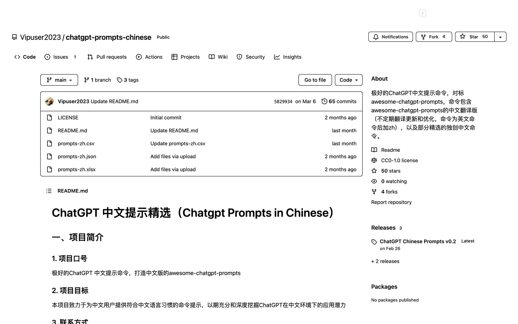Click the star icon to star repository

[x=463, y=36]
